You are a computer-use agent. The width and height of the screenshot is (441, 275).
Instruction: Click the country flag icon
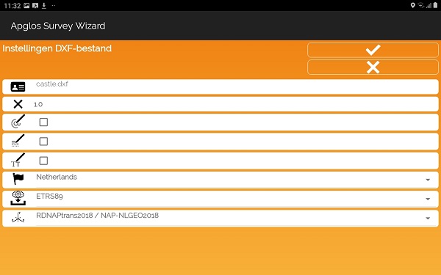[x=18, y=179]
